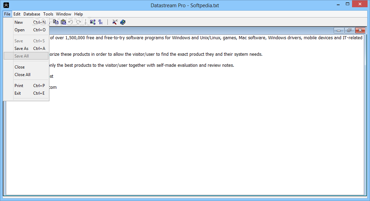Click the JDBC toolbar icon
This screenshot has height=201, width=370.
(x=101, y=22)
